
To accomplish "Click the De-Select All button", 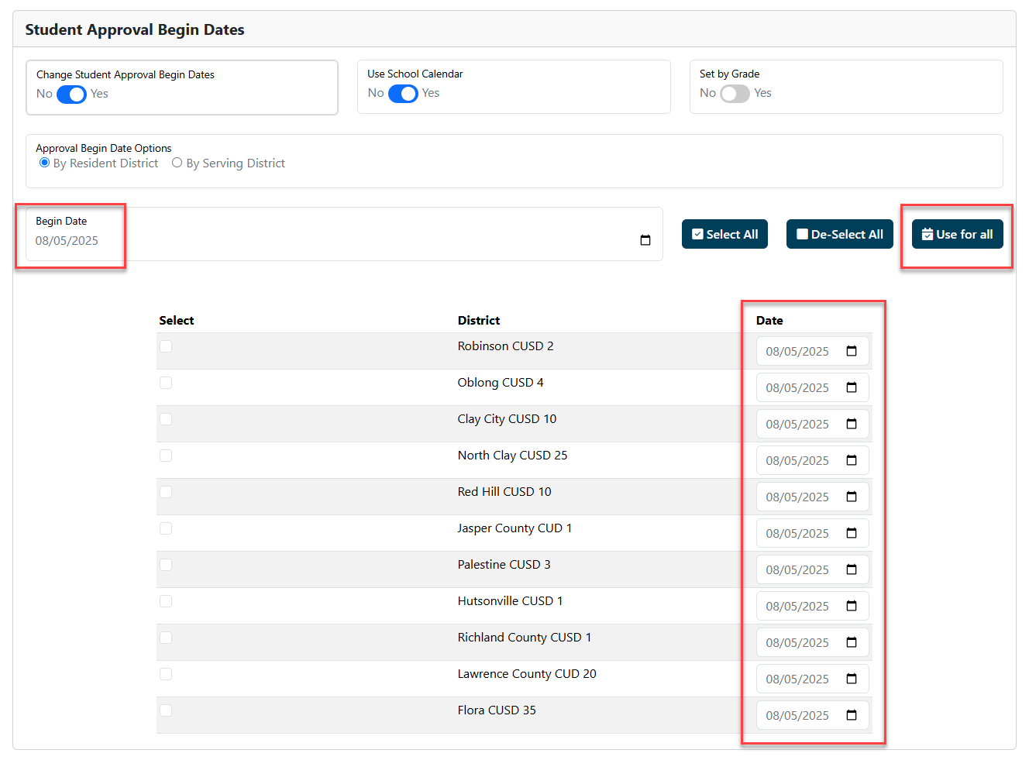I will [840, 234].
